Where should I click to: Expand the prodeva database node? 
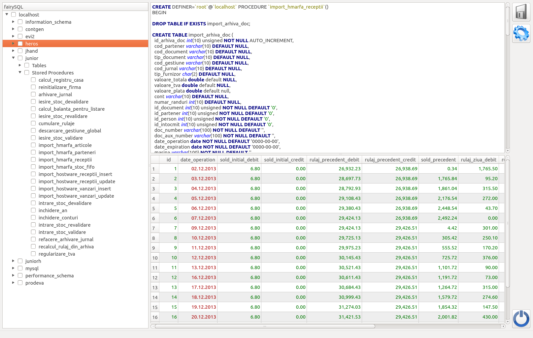coord(13,283)
